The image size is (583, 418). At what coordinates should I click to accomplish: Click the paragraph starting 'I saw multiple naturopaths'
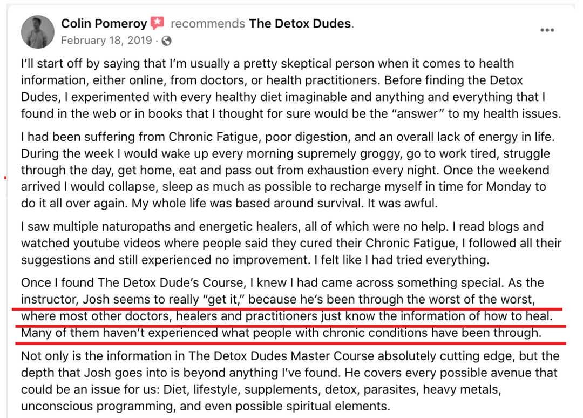click(291, 243)
